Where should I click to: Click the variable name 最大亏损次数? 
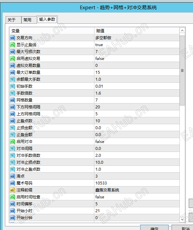pos(28,52)
